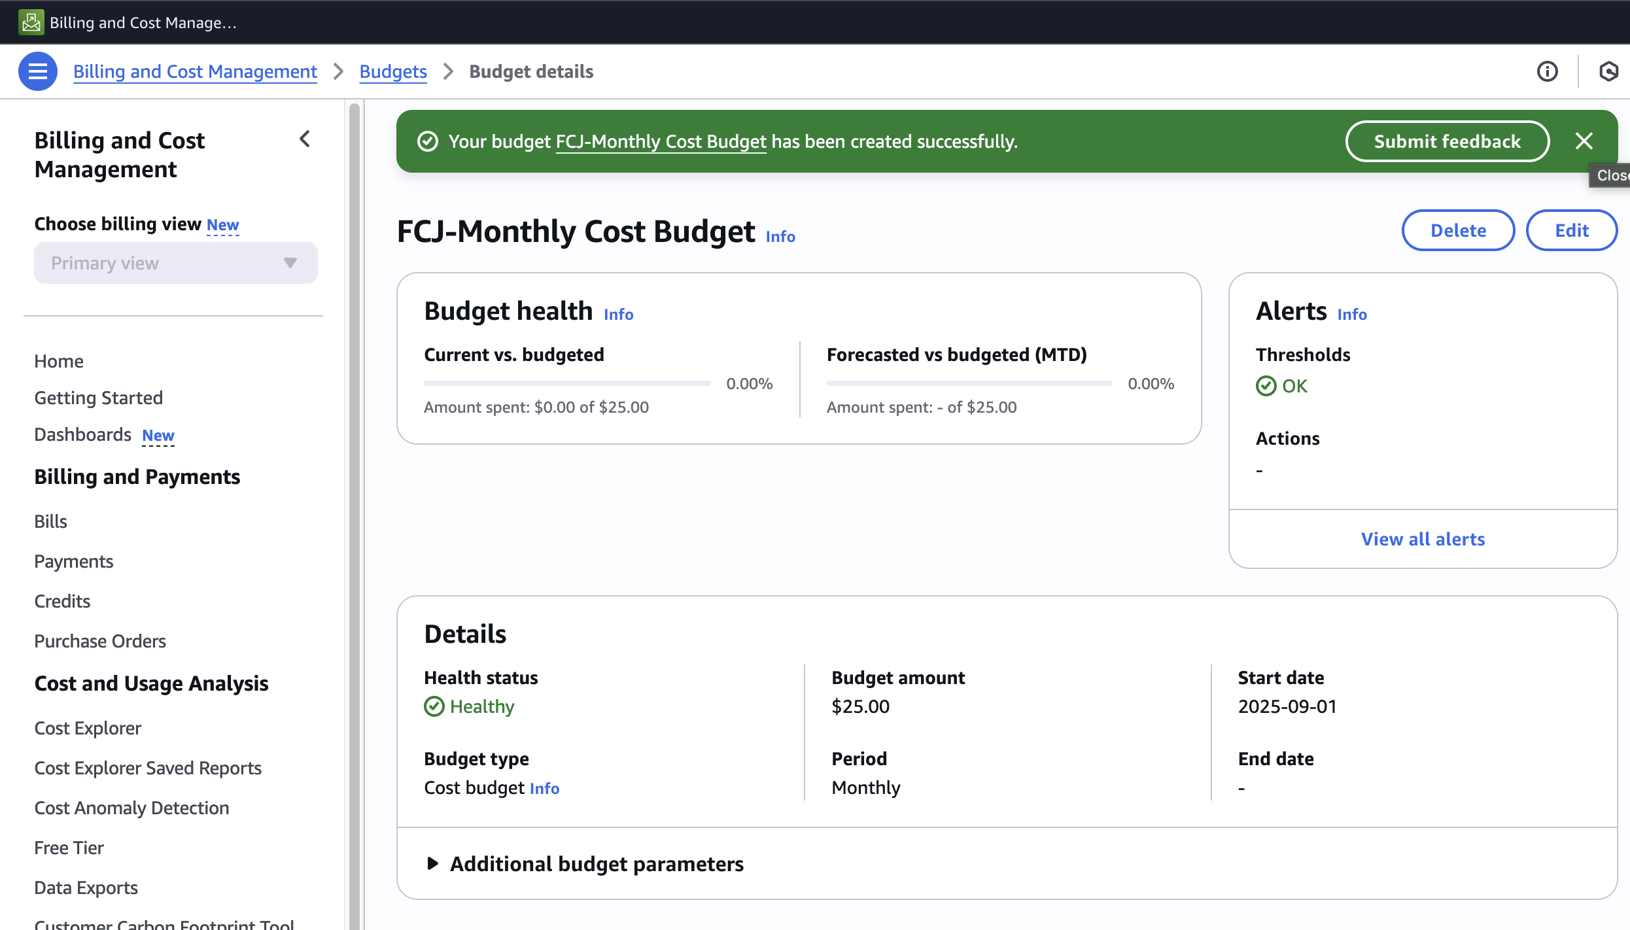Click the Budgets breadcrumb link
This screenshot has height=930, width=1630.
click(393, 71)
